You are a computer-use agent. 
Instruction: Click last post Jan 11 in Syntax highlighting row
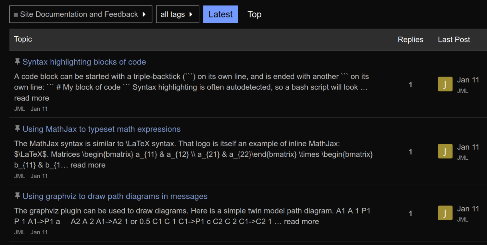point(468,80)
